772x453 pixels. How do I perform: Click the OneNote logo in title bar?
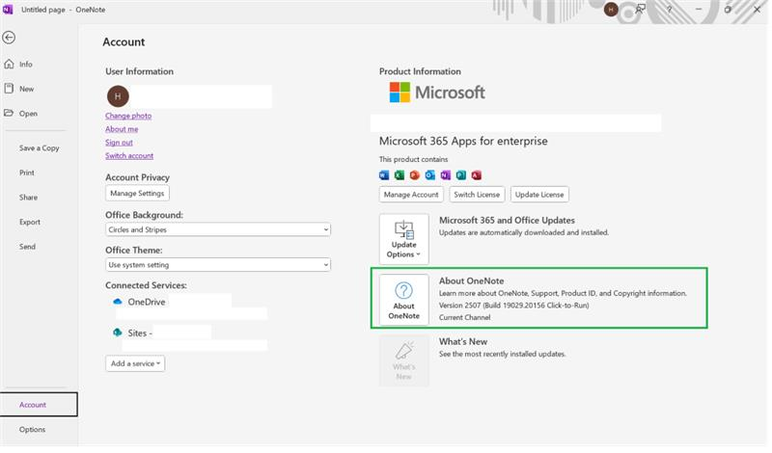point(8,10)
